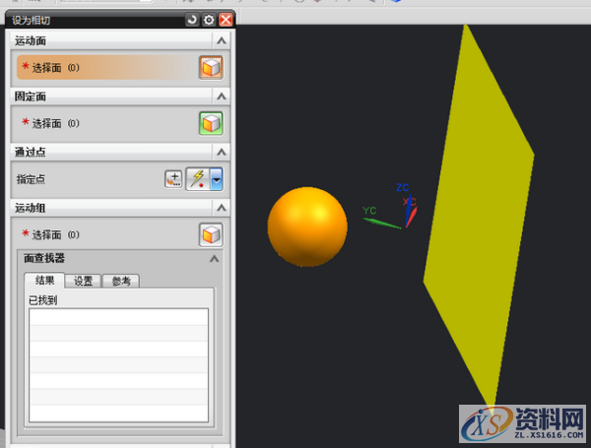Click the reset icon in dialog title bar

click(x=191, y=20)
